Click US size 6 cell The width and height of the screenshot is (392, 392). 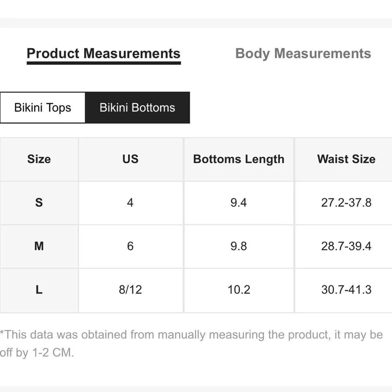(x=131, y=246)
